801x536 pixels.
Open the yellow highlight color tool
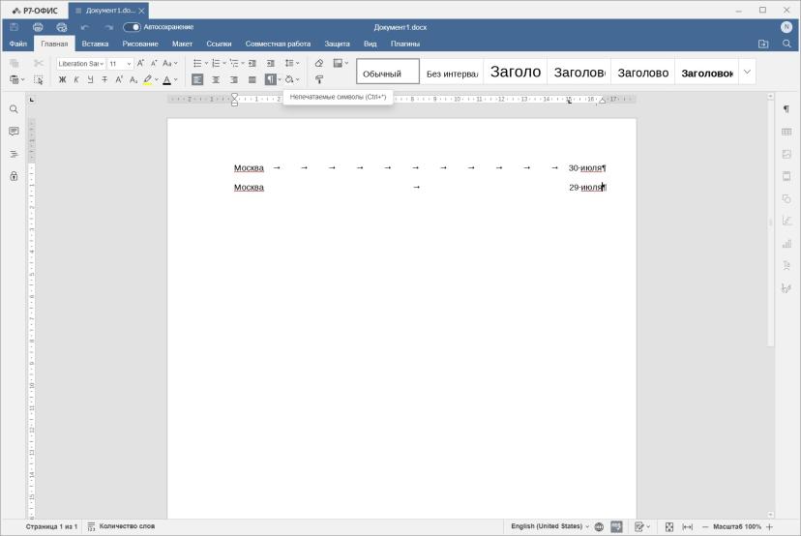[148, 79]
